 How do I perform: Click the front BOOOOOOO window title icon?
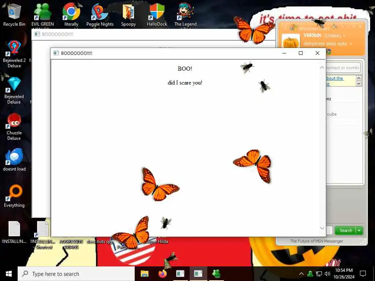tap(56, 53)
